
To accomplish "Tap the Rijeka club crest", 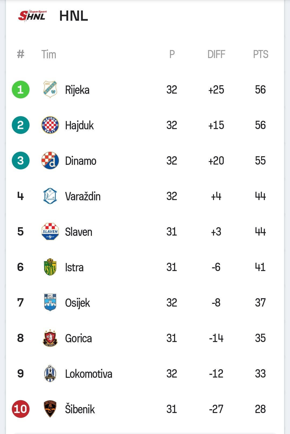I will (x=50, y=89).
